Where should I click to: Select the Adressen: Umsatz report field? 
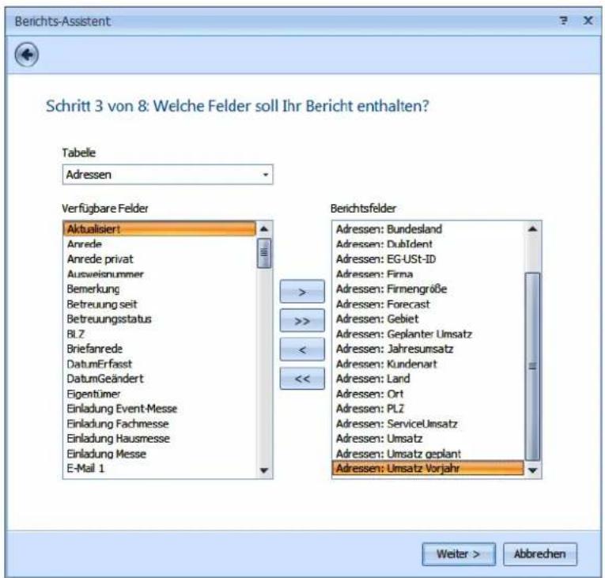click(428, 438)
